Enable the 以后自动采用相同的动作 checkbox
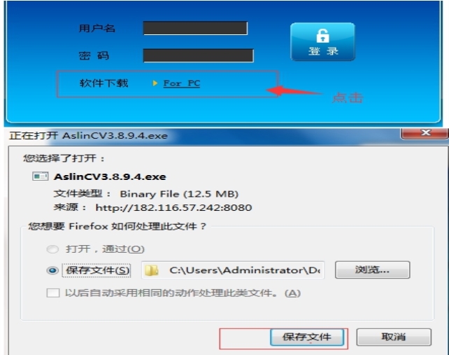The width and height of the screenshot is (449, 355). (x=53, y=293)
